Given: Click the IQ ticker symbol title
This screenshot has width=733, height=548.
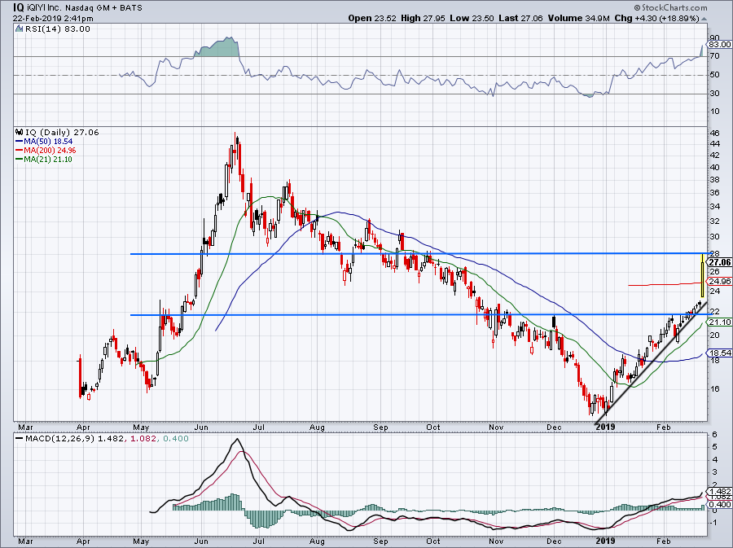Looking at the screenshot, I should coord(18,7).
